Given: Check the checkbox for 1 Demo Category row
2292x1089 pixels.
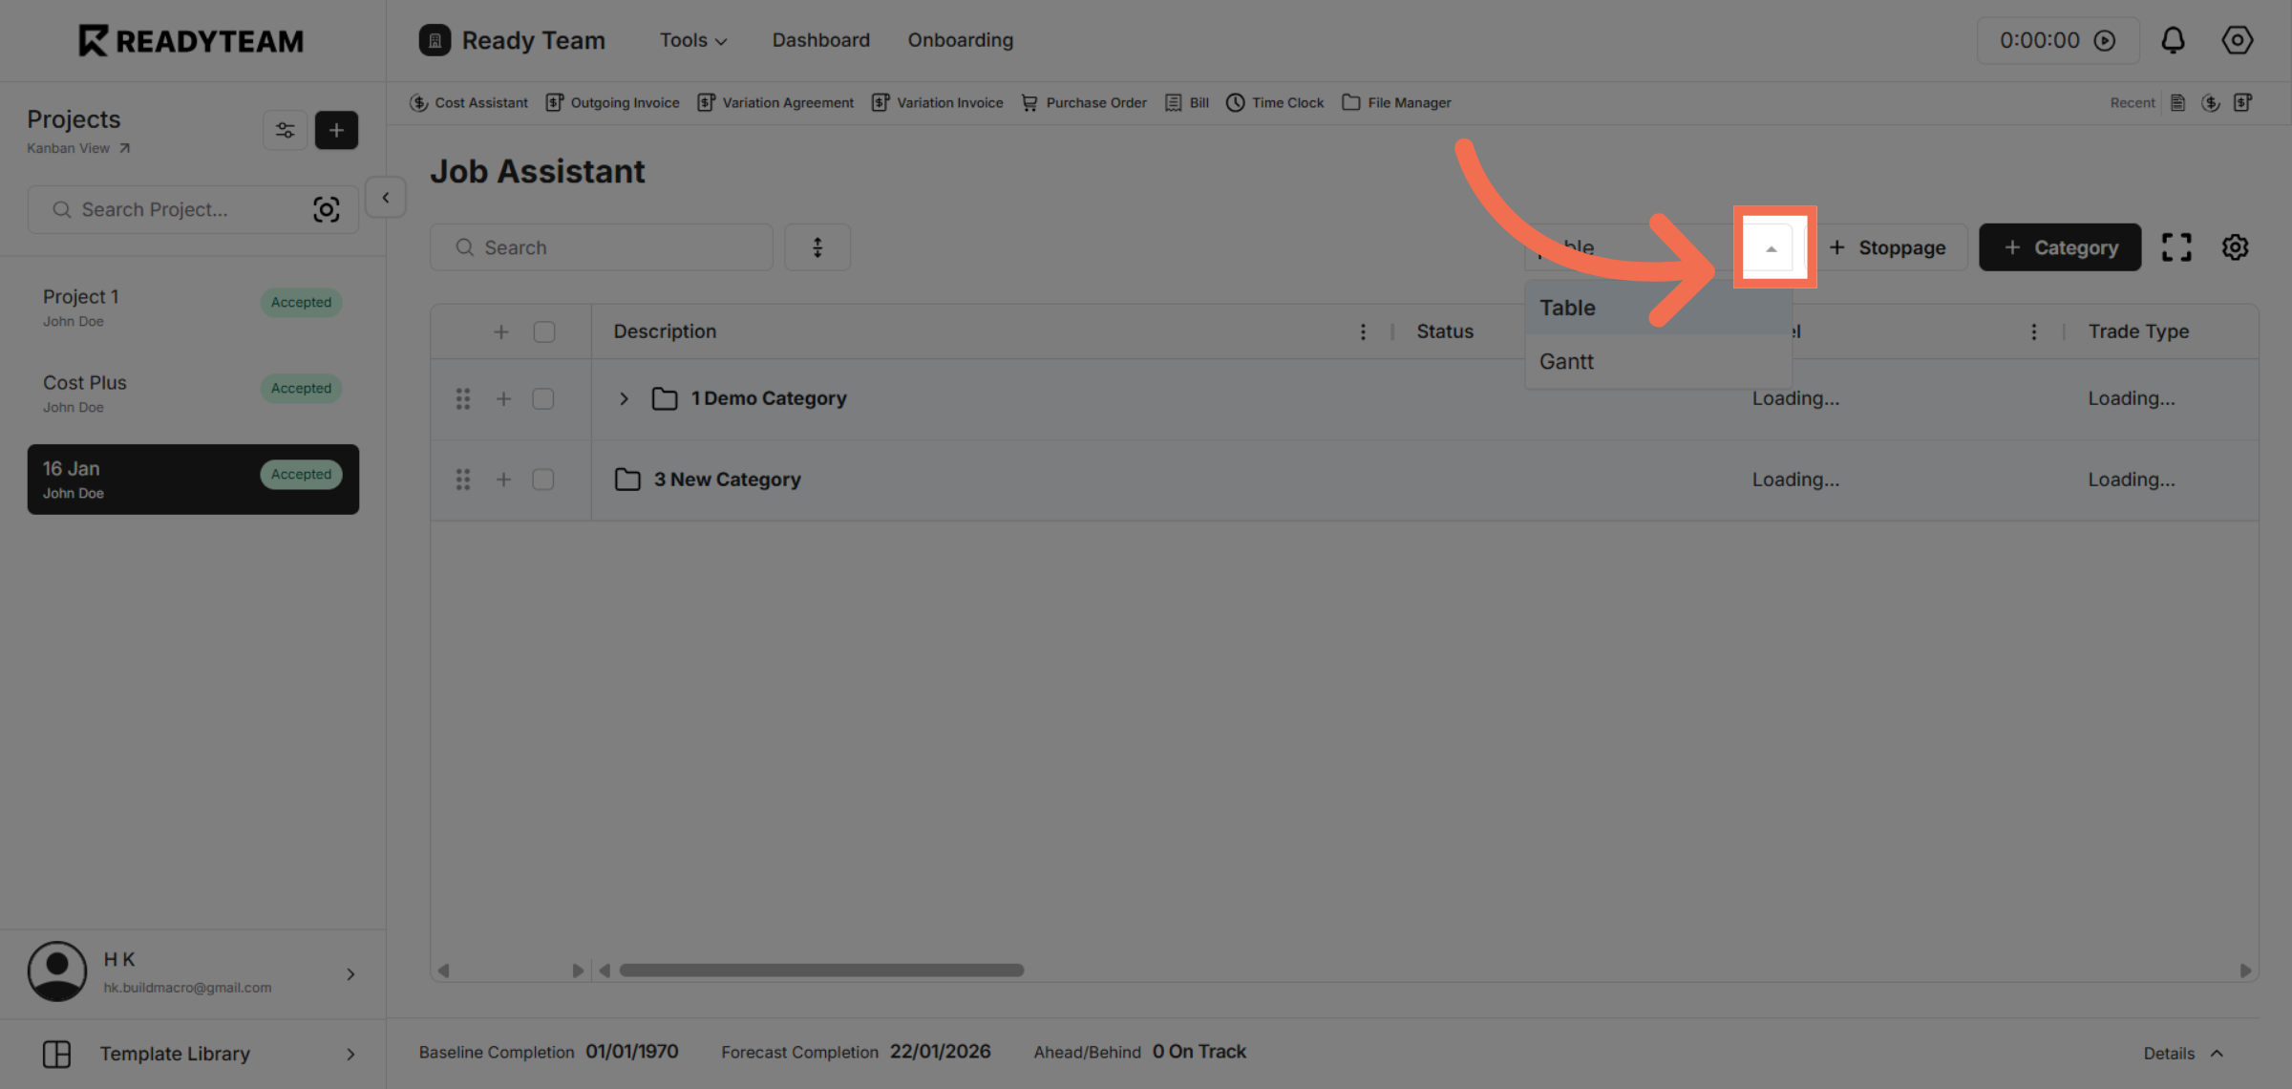Looking at the screenshot, I should click(543, 398).
